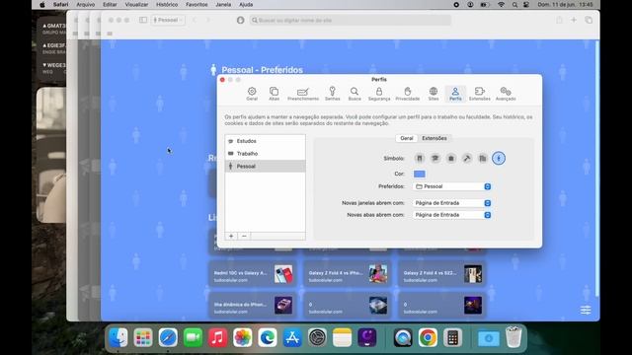Click the privacy shield icon in Safari toolbar
Screen dimensions: 632x355
pos(240,20)
